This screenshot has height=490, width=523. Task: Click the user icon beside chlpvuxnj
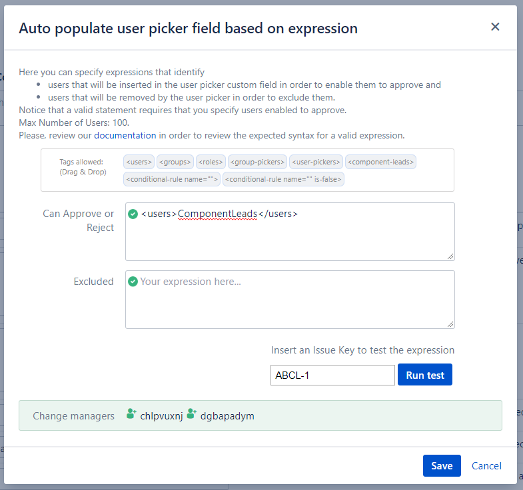pyautogui.click(x=131, y=415)
